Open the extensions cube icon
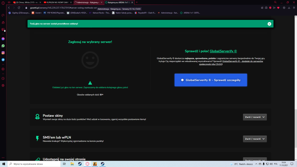 (284, 8)
